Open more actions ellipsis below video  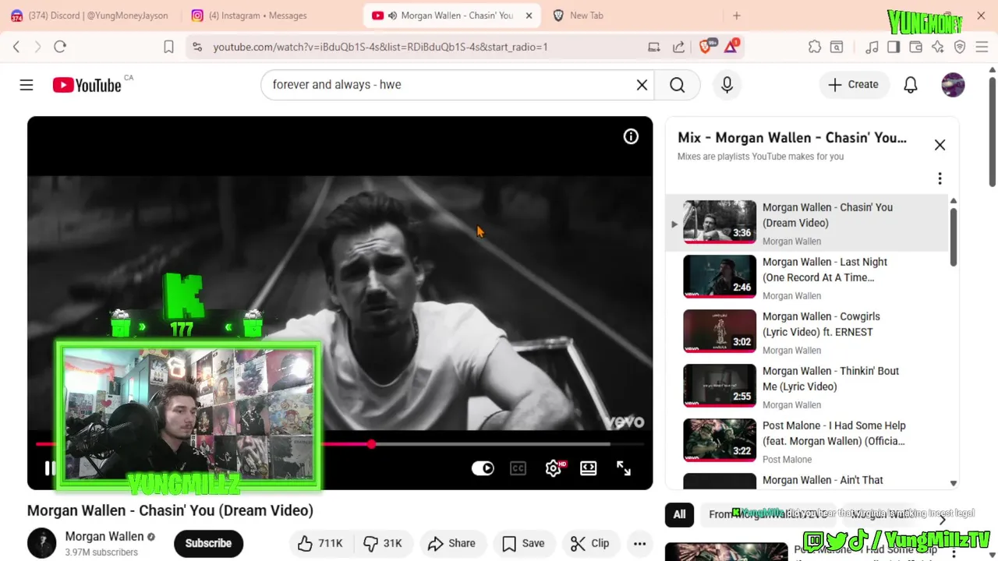pyautogui.click(x=639, y=543)
